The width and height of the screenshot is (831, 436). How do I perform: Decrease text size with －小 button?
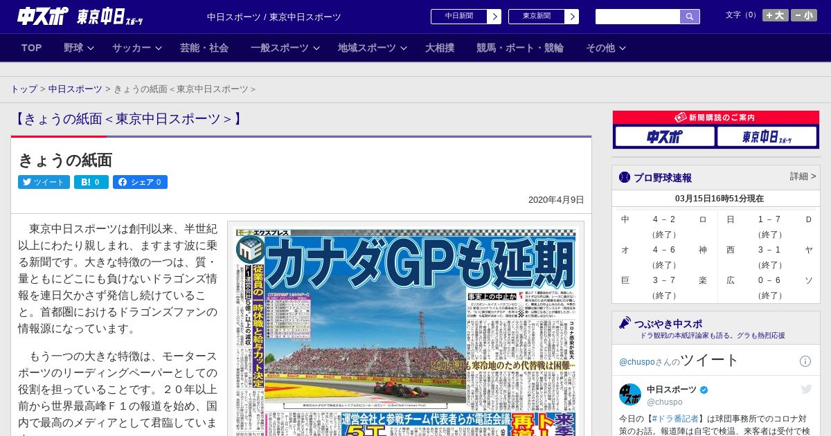pyautogui.click(x=804, y=15)
